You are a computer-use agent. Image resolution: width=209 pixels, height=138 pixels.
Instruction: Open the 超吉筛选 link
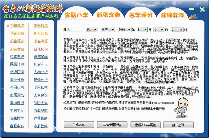tap(17, 41)
